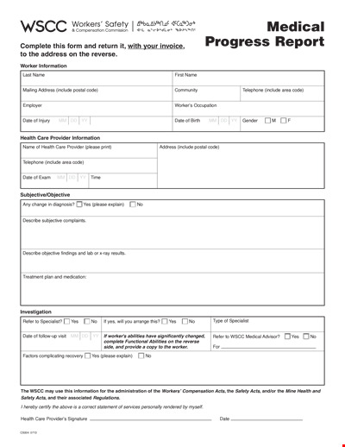This screenshot has height=447, width=345.
Task: Tick No for change in diagnosis
Action: pyautogui.click(x=133, y=205)
